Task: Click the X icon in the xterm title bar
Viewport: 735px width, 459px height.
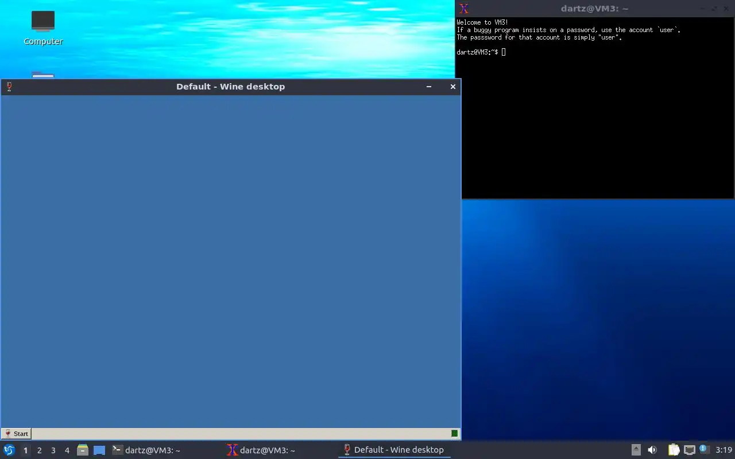Action: click(464, 9)
